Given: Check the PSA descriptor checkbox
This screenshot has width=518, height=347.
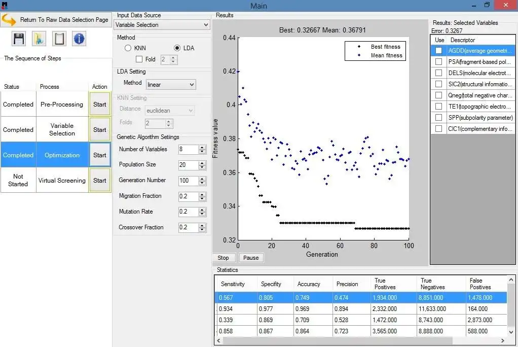Looking at the screenshot, I should [439, 62].
